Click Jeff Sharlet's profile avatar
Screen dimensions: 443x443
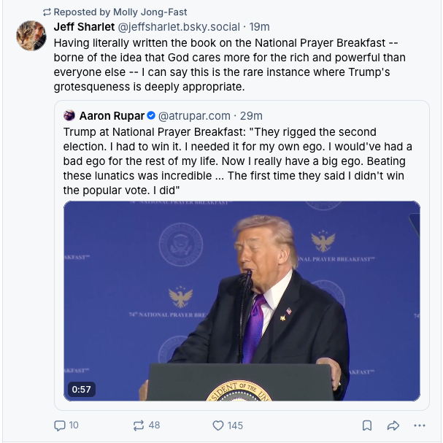[x=31, y=36]
